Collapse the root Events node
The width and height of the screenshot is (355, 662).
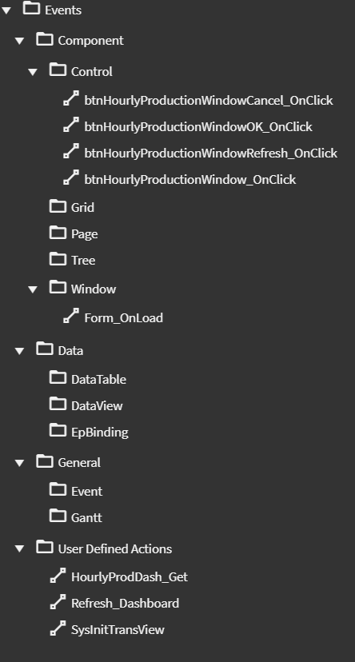click(6, 10)
